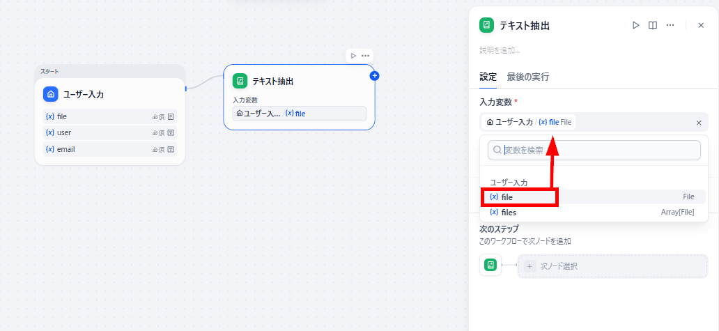The width and height of the screenshot is (719, 331).
Task: Select the 設定 tab
Action: tap(488, 77)
